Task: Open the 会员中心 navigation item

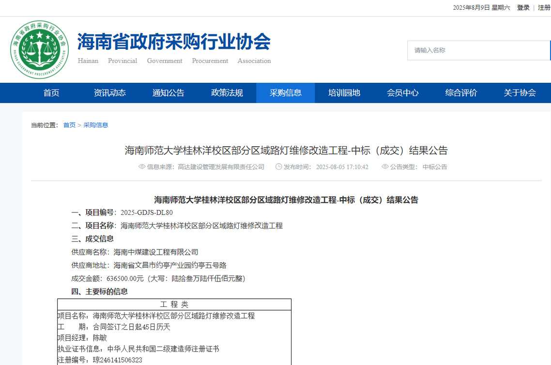Action: (x=403, y=93)
